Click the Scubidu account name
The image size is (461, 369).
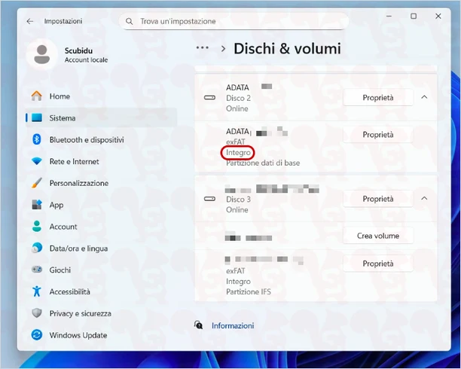(78, 50)
